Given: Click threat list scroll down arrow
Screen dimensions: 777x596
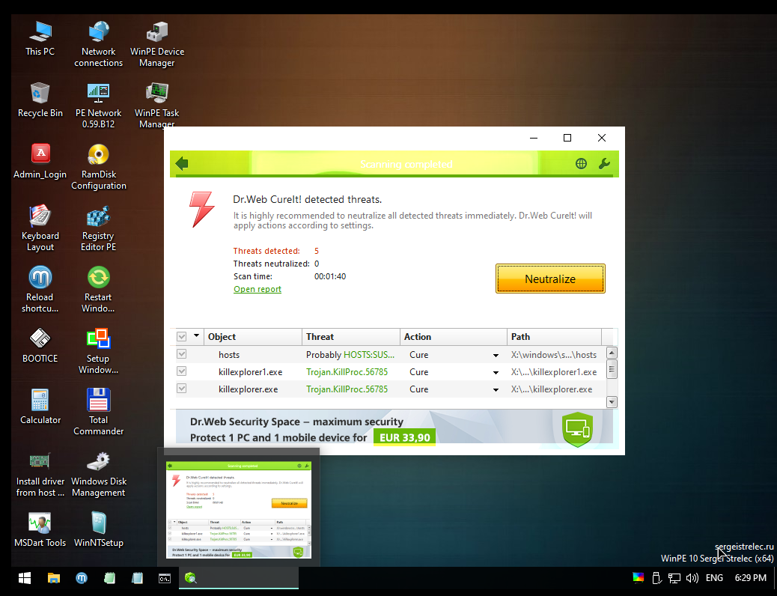Looking at the screenshot, I should (x=612, y=402).
